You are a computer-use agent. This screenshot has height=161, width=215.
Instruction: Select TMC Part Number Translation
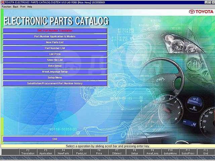55,31
